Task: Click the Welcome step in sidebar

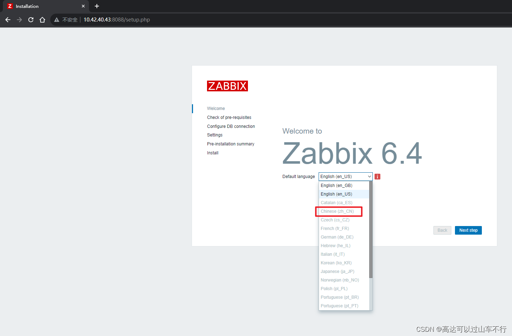Action: (216, 109)
